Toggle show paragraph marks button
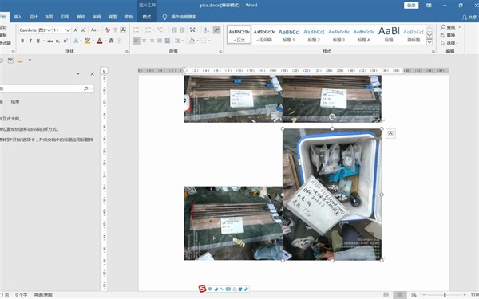The height and width of the screenshot is (299, 479). point(216,30)
